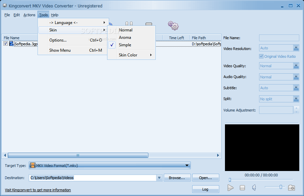The height and width of the screenshot is (196, 304).
Task: Click the gears settings toolbar icon
Action: 173,26
